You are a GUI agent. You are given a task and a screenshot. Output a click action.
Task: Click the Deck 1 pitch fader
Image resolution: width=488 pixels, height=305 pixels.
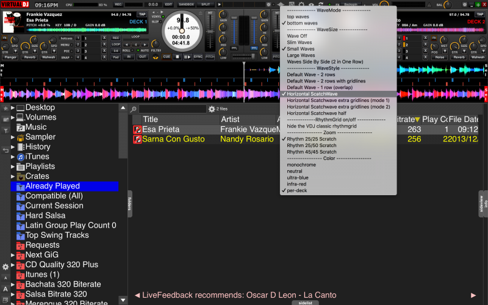coord(210,32)
